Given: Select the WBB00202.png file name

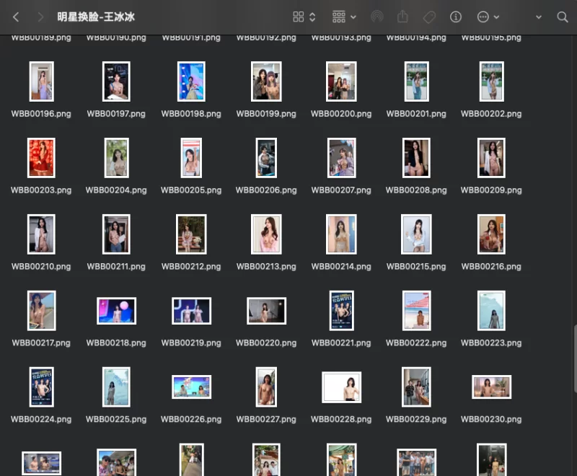Looking at the screenshot, I should 491,114.
